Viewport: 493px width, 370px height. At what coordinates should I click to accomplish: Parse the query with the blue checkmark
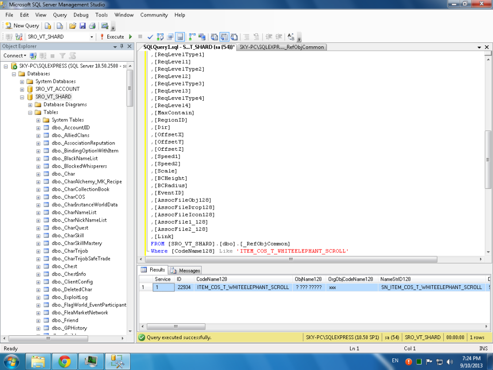(x=150, y=37)
